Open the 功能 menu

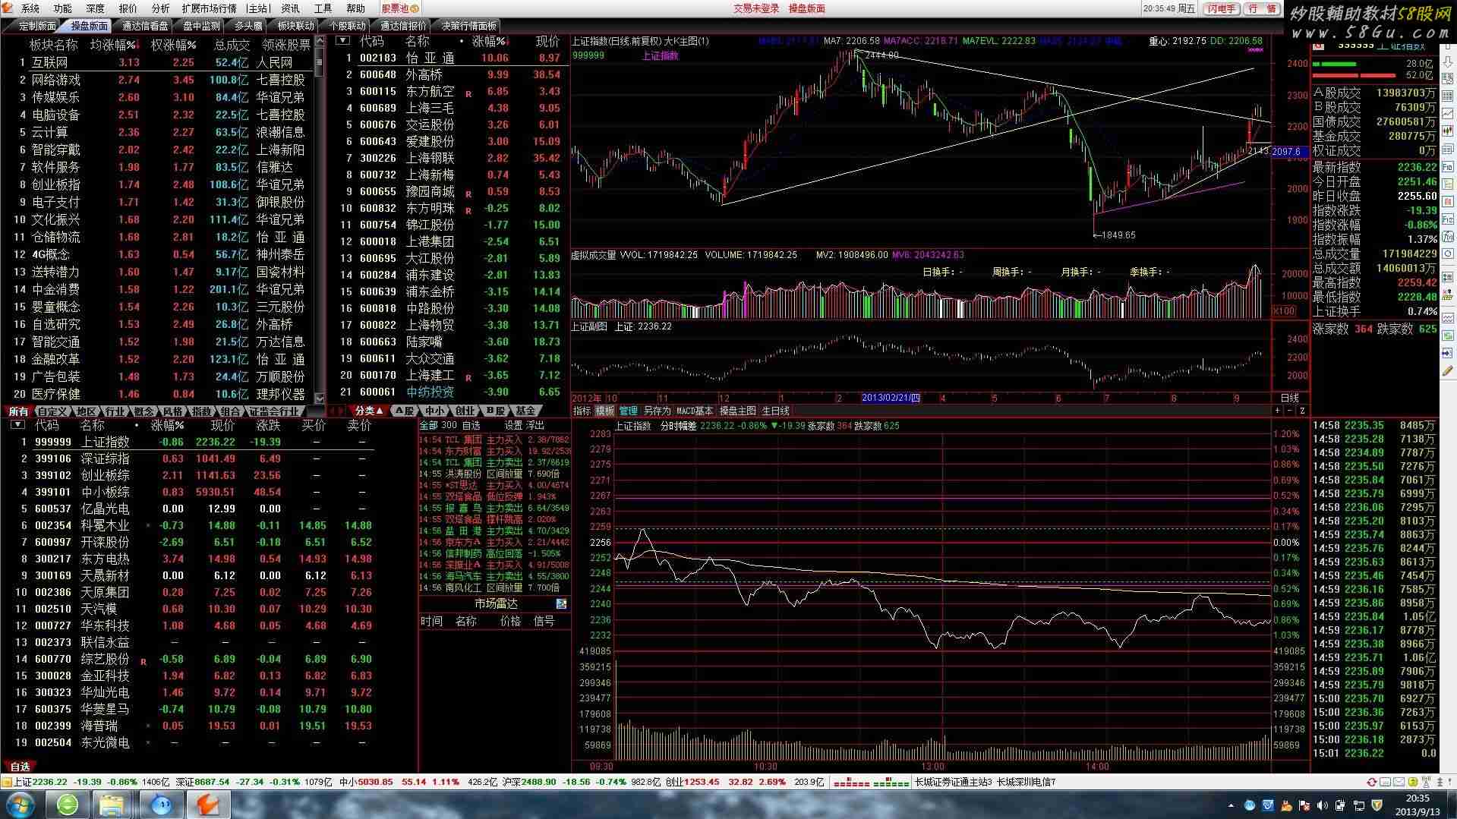tap(62, 8)
